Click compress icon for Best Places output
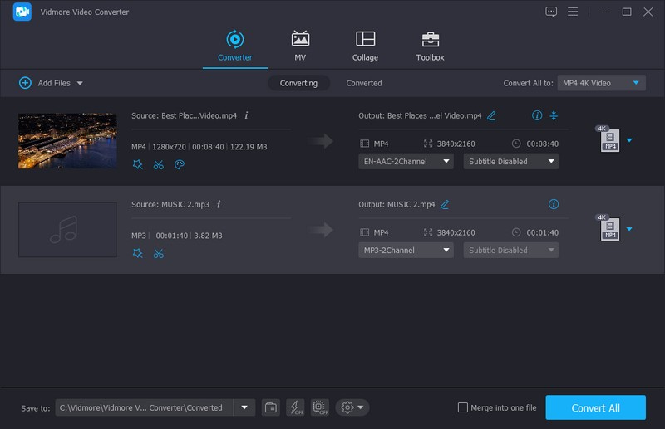Viewport: 665px width, 429px height. [x=554, y=115]
